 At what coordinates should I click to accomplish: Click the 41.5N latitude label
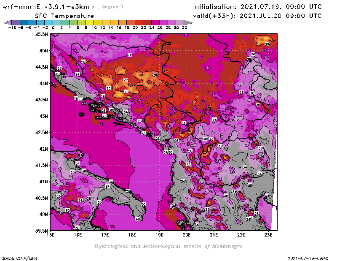pyautogui.click(x=42, y=165)
